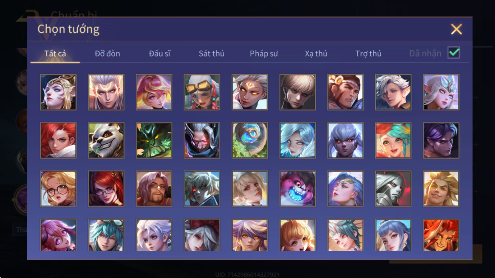Viewport: 495px width, 278px height.
Task: Select the panda hero portrait
Action: coord(106,140)
